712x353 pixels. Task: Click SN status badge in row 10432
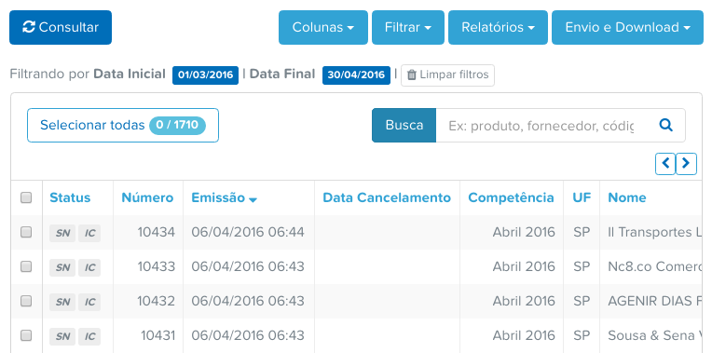(62, 302)
